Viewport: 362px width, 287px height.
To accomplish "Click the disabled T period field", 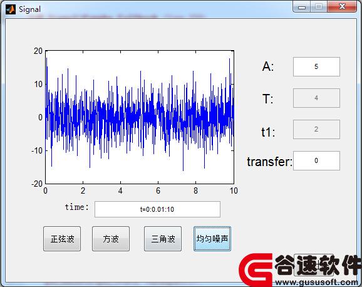I will (x=316, y=98).
